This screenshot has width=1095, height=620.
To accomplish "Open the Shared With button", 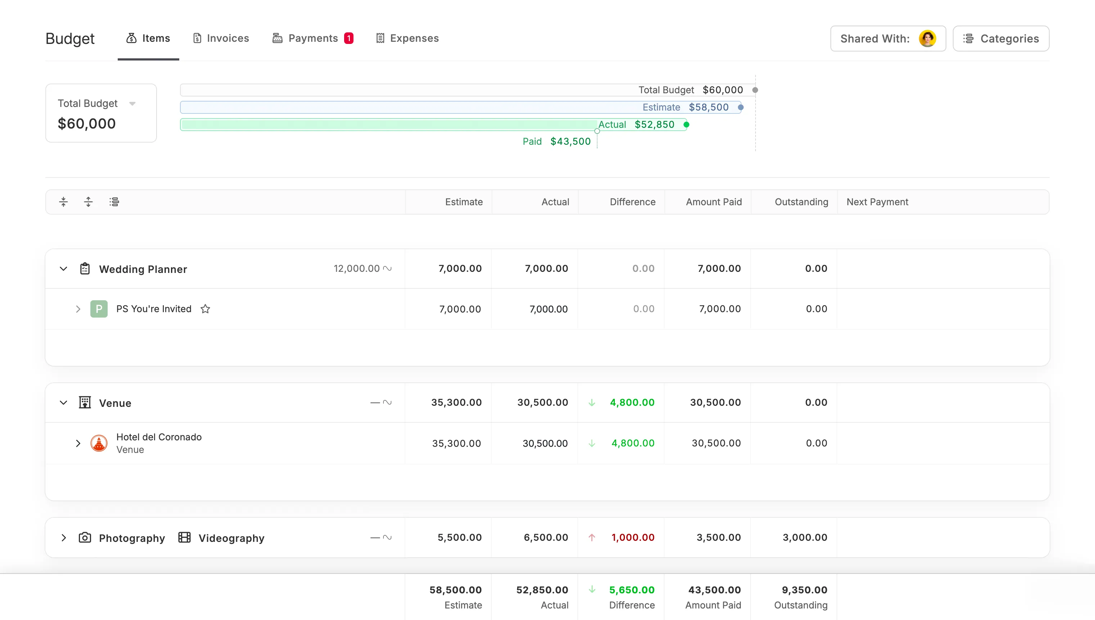I will [888, 39].
